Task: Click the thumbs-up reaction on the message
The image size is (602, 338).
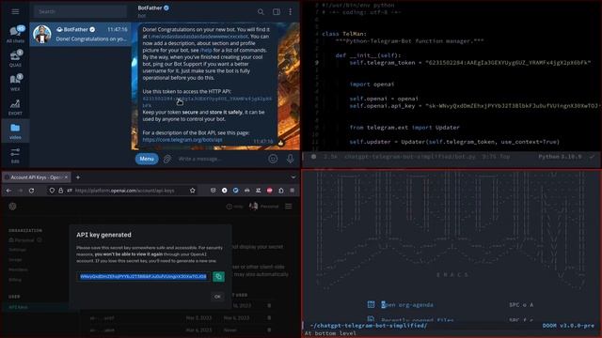Action: 280,143
